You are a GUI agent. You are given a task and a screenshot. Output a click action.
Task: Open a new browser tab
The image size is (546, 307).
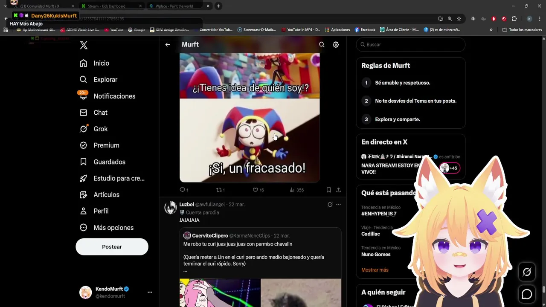[218, 6]
